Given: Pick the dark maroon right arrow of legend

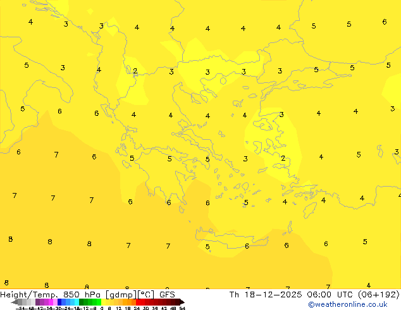Looking at the screenshot, I should tap(182, 302).
